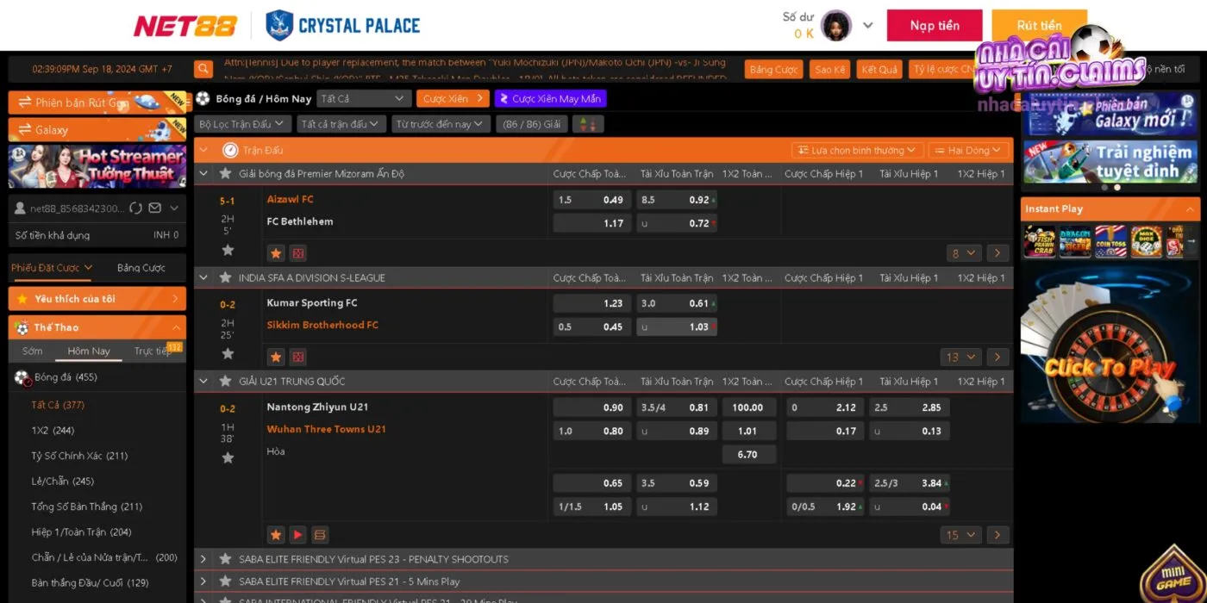Click the orange search magnifier icon
The image size is (1207, 603).
coord(203,70)
